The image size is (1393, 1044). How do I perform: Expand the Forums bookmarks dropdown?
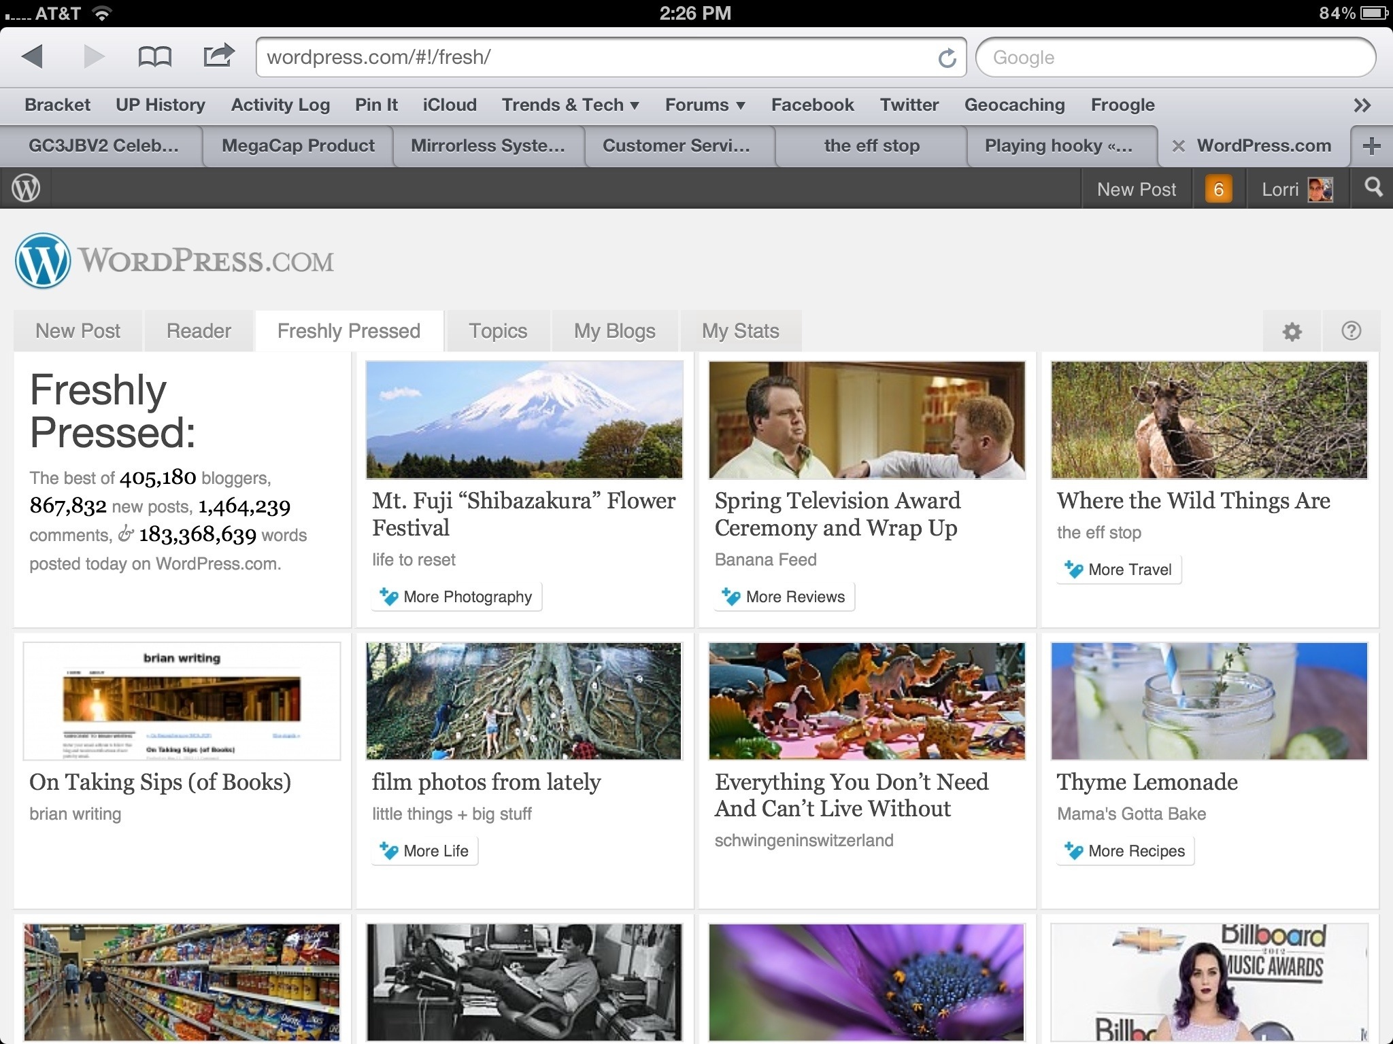click(705, 105)
